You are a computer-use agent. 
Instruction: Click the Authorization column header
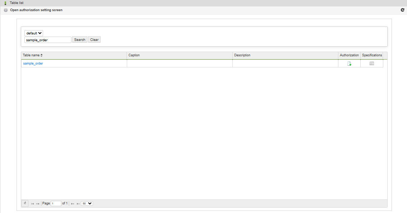tap(350, 55)
